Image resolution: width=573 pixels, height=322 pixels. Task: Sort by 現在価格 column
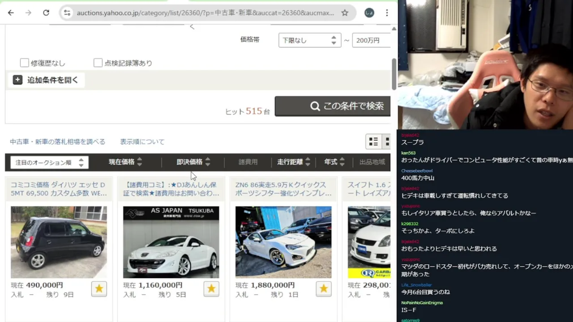(x=125, y=162)
